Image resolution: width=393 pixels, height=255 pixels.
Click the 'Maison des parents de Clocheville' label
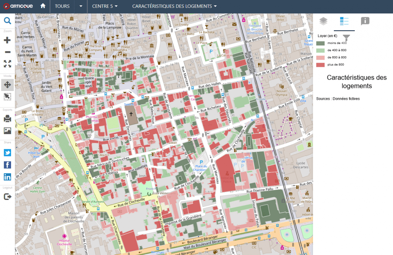tap(74, 217)
